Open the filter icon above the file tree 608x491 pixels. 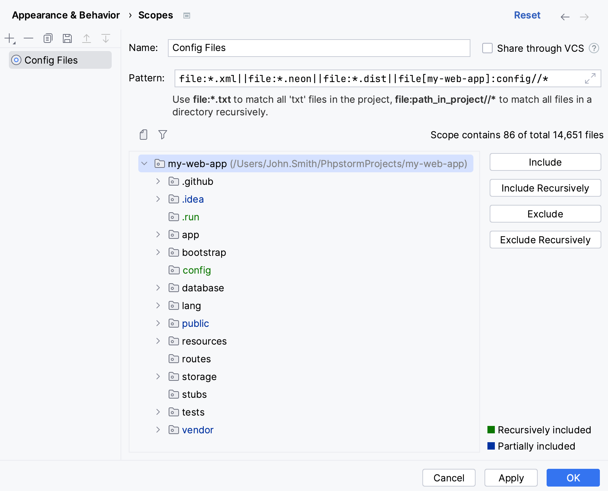tap(162, 135)
